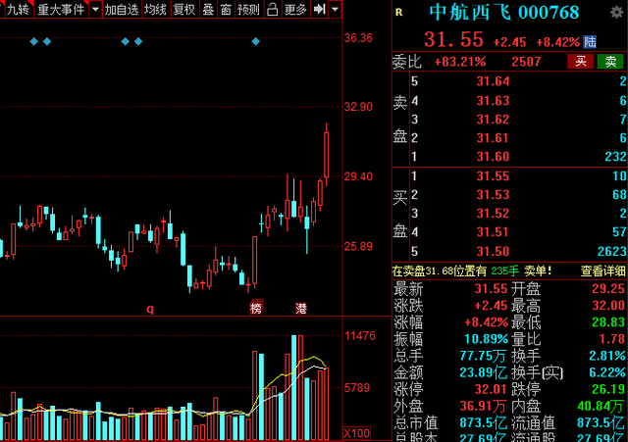Click the 总市值 value 873.5亿
Screen dimensions: 628x442
484,422
